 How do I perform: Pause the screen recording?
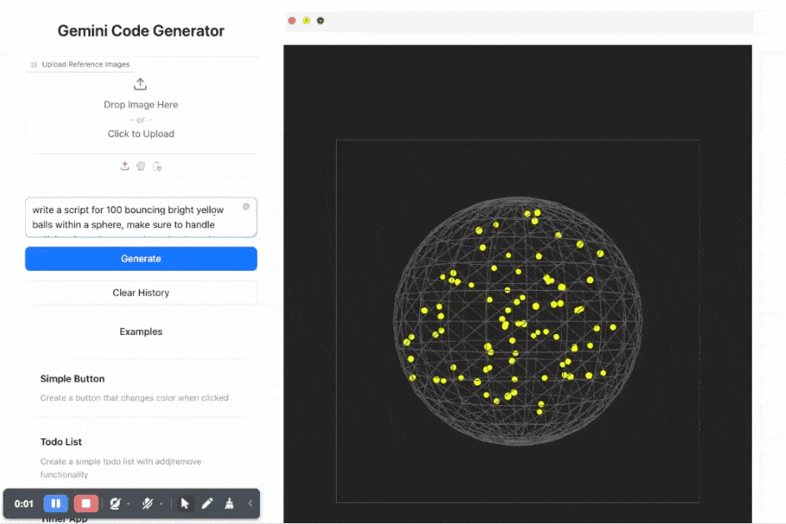click(56, 503)
